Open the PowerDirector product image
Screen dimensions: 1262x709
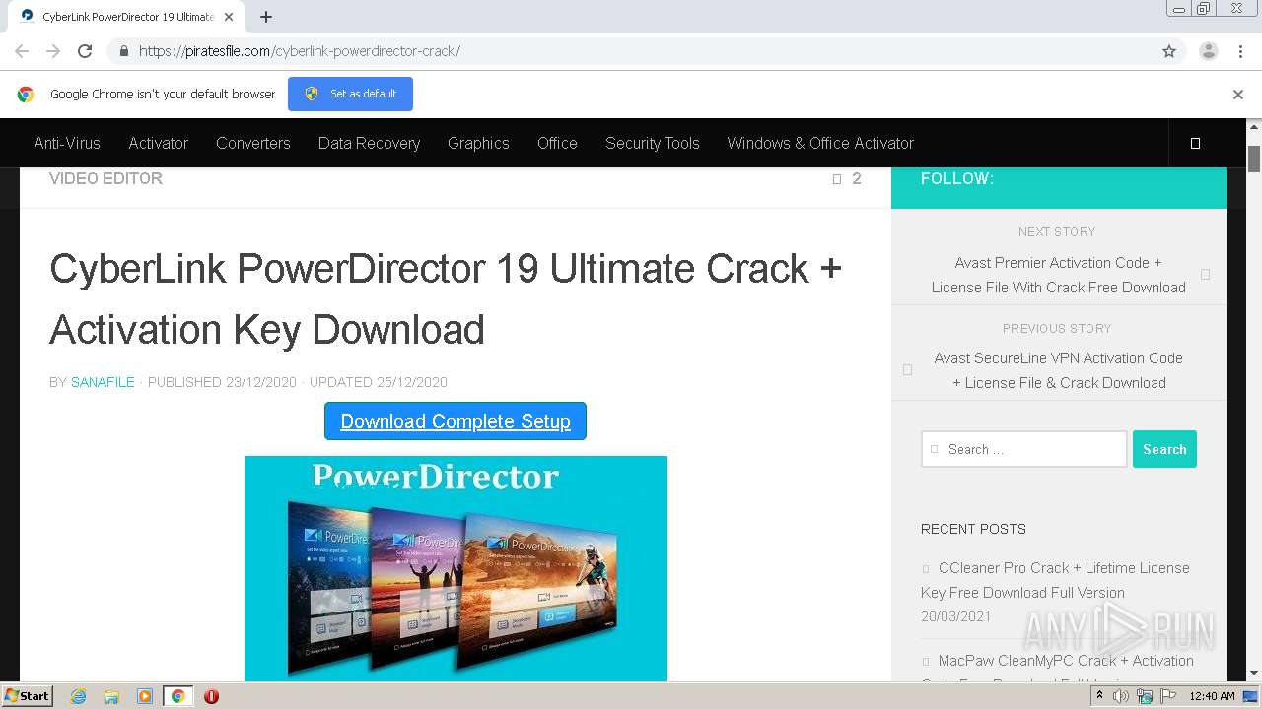coord(456,568)
